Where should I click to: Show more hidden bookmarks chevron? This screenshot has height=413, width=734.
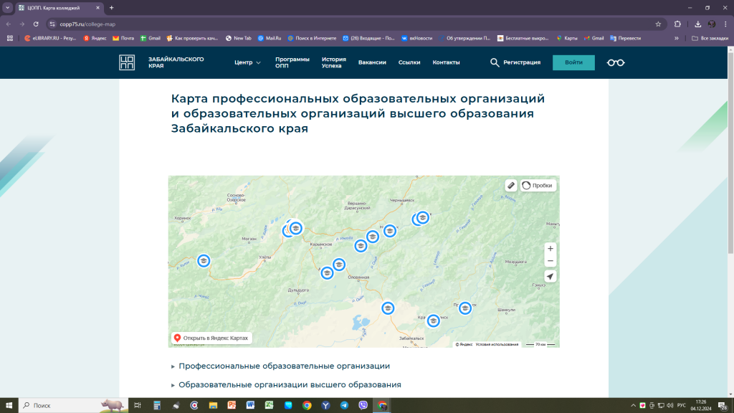click(x=677, y=39)
